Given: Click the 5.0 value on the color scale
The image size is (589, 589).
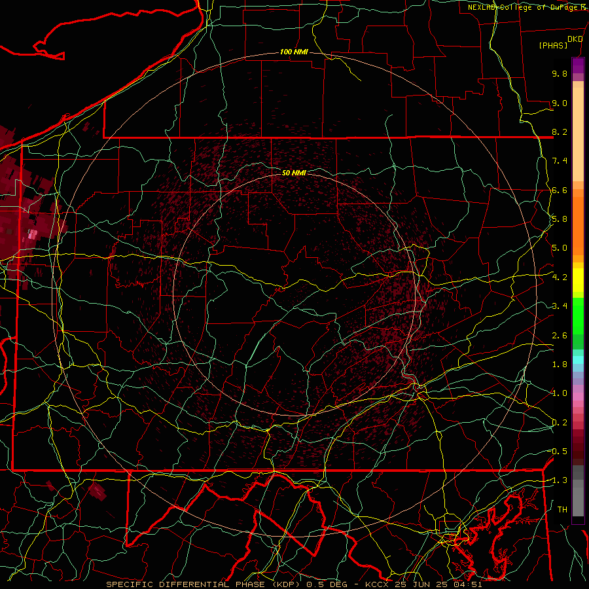Looking at the screenshot, I should point(560,248).
